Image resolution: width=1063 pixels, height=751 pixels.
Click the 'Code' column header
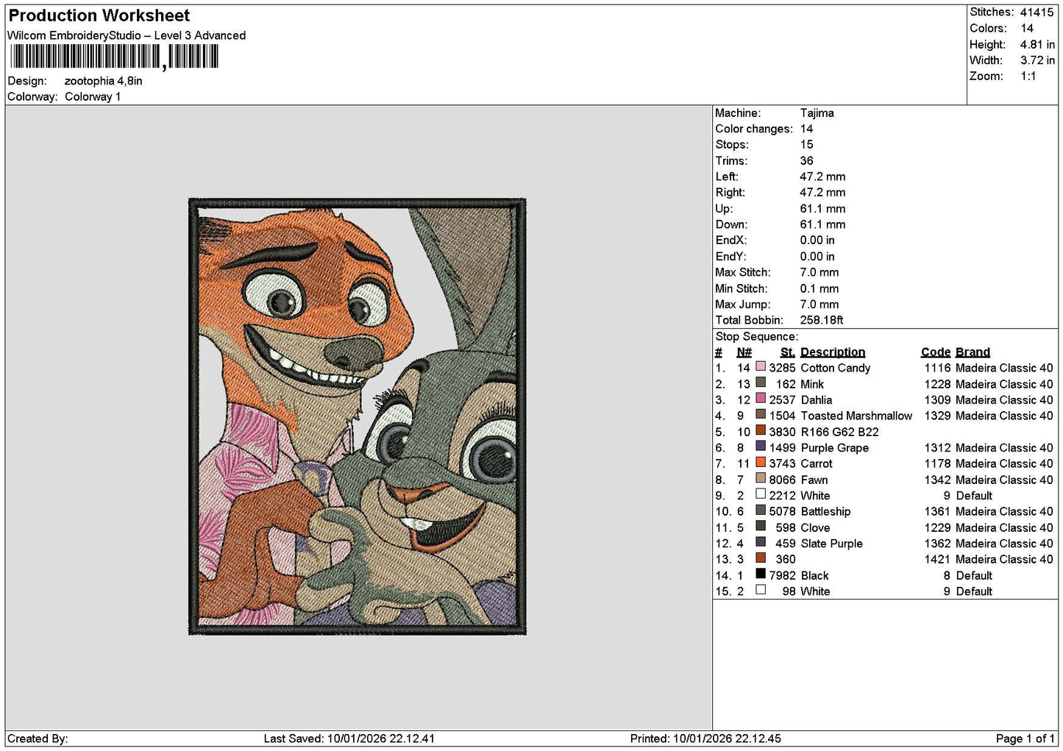[x=936, y=352]
